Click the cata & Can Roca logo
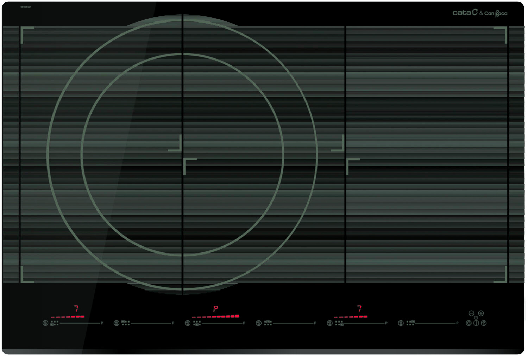This screenshot has height=356, width=528. click(x=480, y=13)
